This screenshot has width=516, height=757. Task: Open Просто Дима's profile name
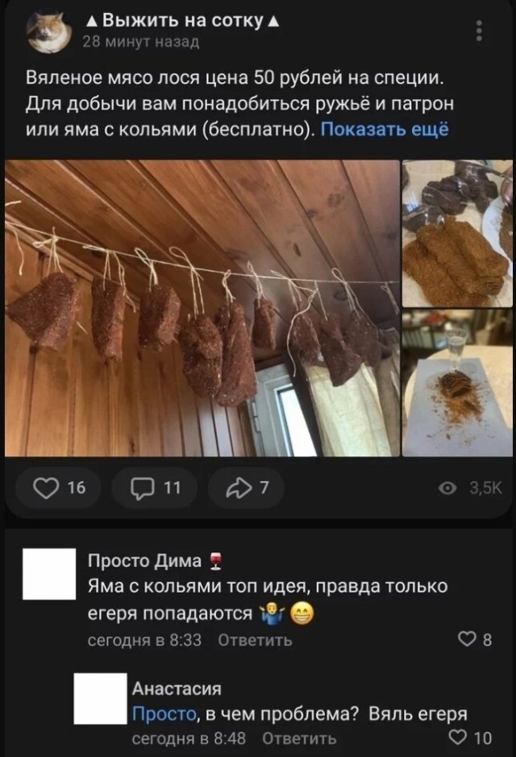click(x=145, y=560)
